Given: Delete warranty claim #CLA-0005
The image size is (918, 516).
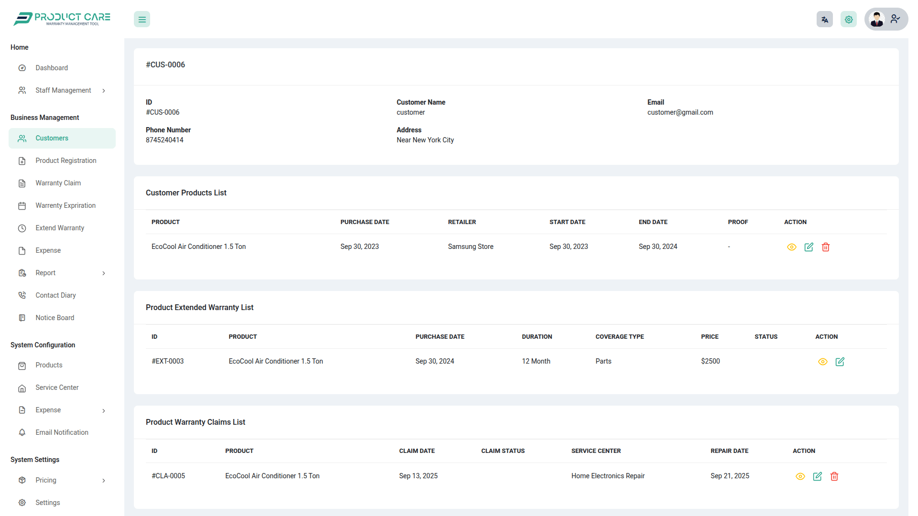Looking at the screenshot, I should (x=834, y=476).
